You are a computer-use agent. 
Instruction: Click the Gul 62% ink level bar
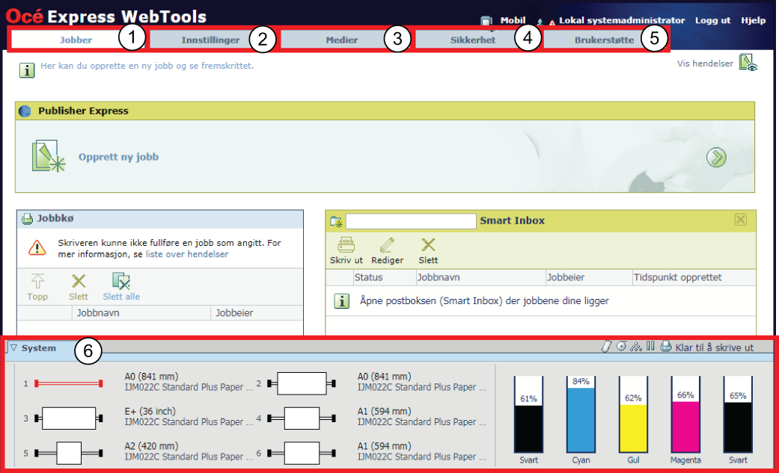633,415
